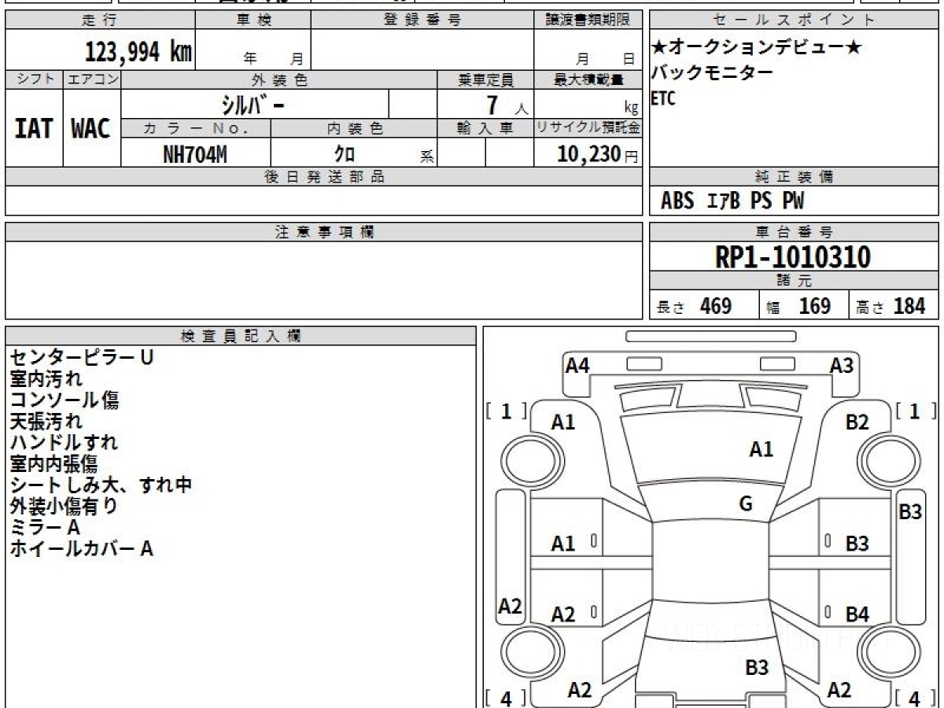Select the 室内内張傷 note

[54, 463]
